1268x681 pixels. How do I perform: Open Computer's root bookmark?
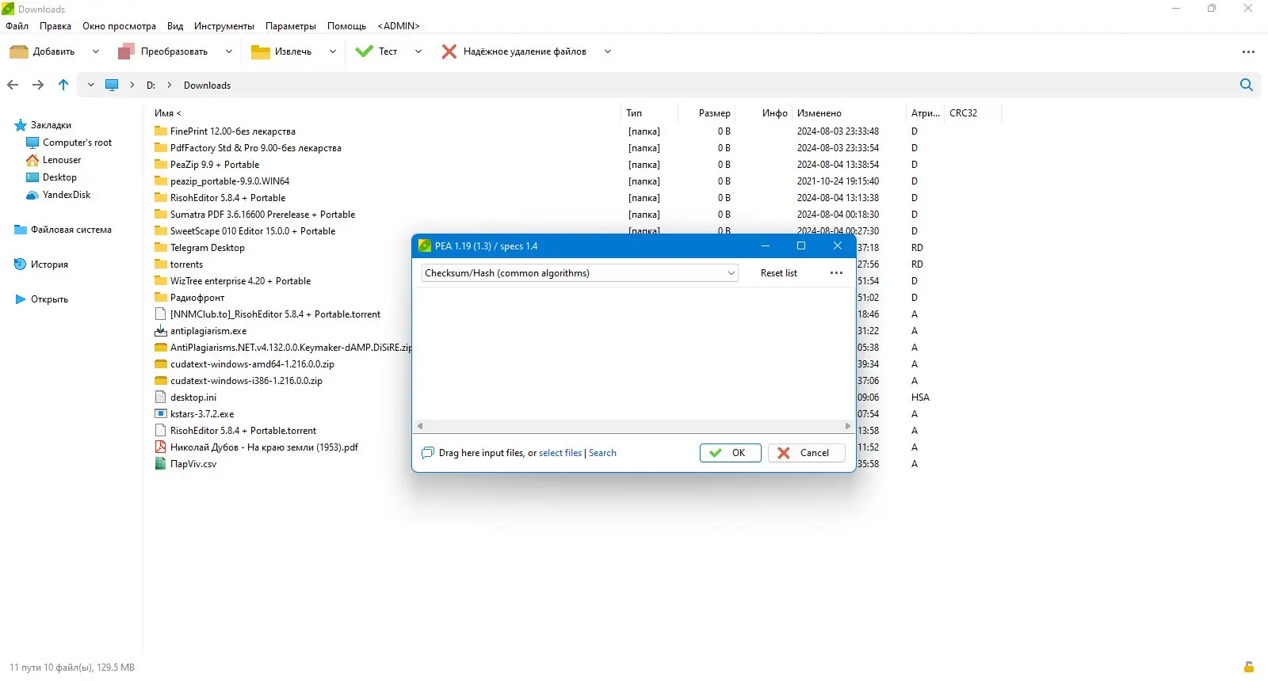click(77, 143)
